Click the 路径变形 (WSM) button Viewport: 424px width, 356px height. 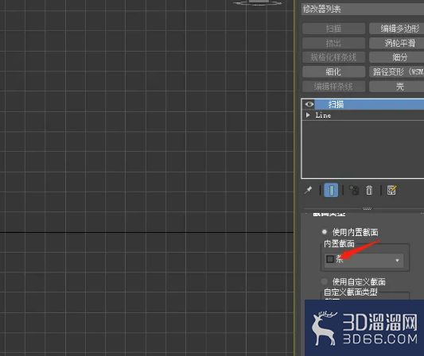click(x=397, y=72)
